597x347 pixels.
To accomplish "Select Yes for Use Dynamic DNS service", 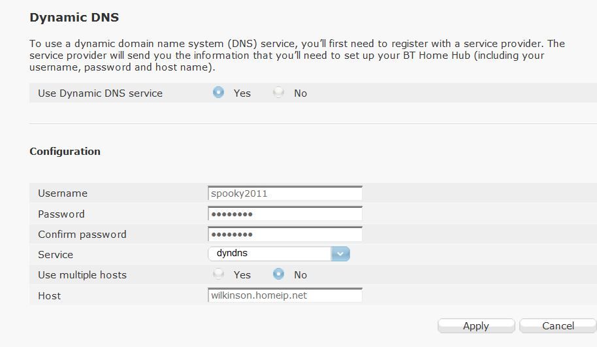I will pos(219,93).
